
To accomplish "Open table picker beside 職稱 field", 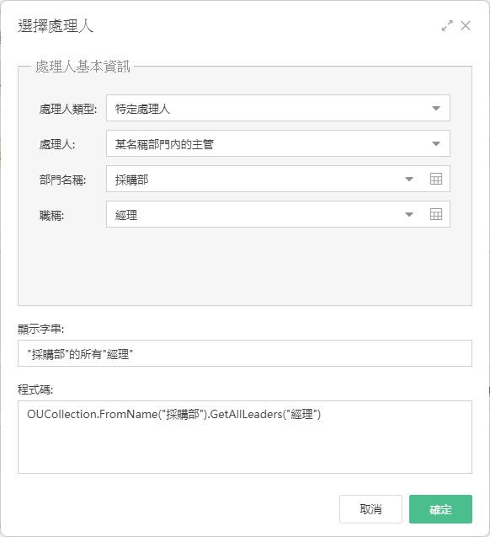I will point(435,214).
